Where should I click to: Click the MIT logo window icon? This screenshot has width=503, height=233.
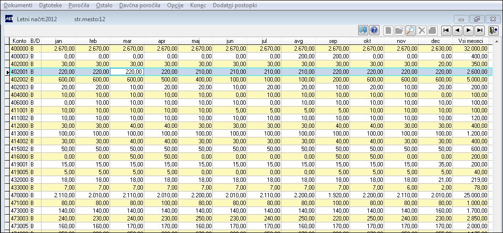coord(9,19)
